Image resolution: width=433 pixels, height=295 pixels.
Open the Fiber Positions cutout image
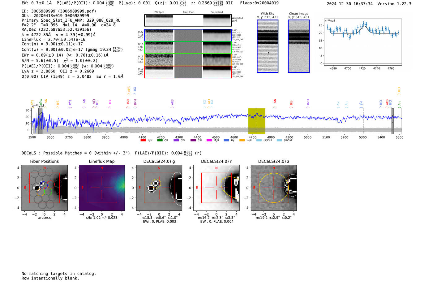(45, 188)
